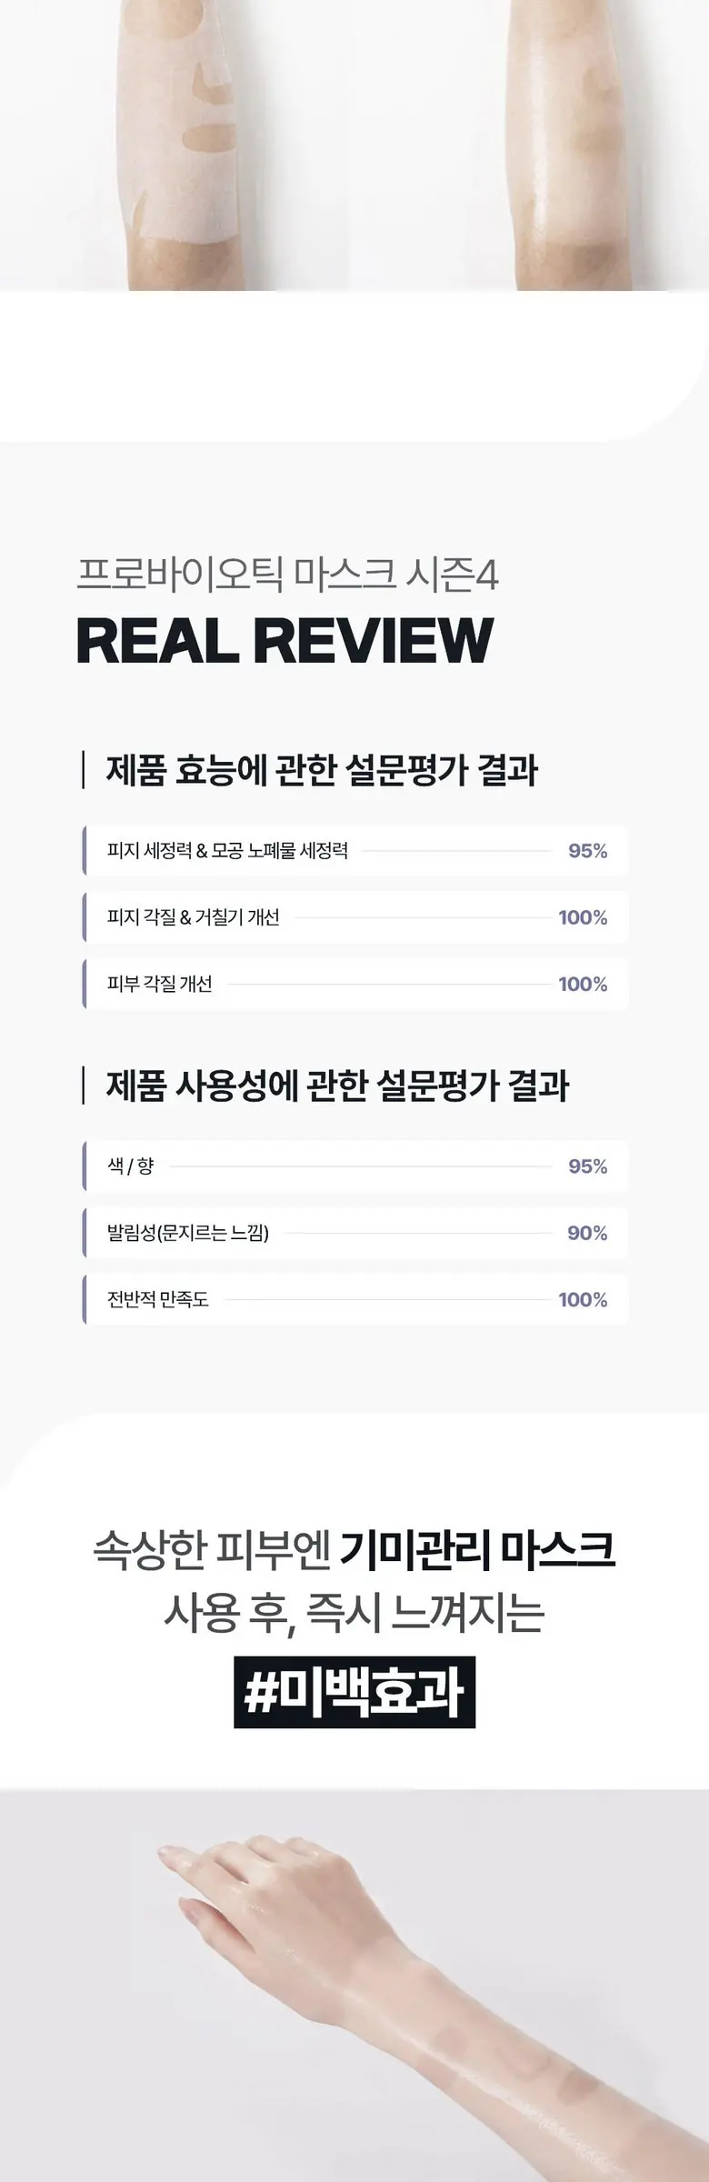Click the 100% value beside 전반적 만족도
This screenshot has width=709, height=2182.
coord(583,1299)
